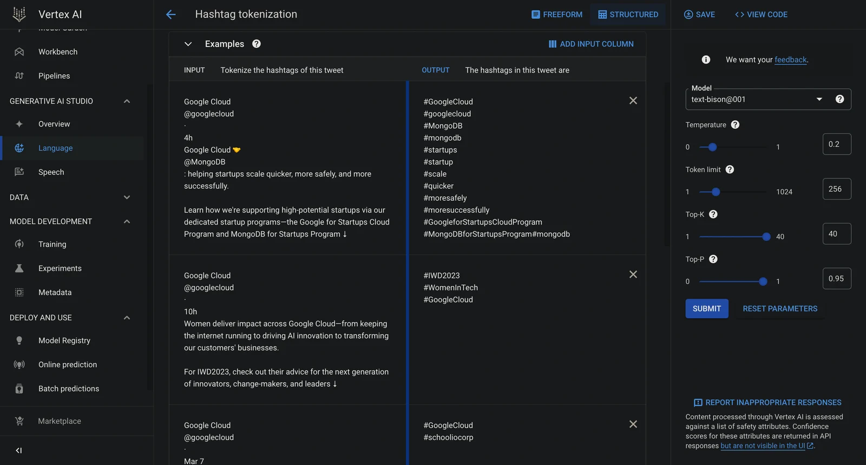The width and height of the screenshot is (866, 465).
Task: Submit the prompt
Action: tap(707, 309)
